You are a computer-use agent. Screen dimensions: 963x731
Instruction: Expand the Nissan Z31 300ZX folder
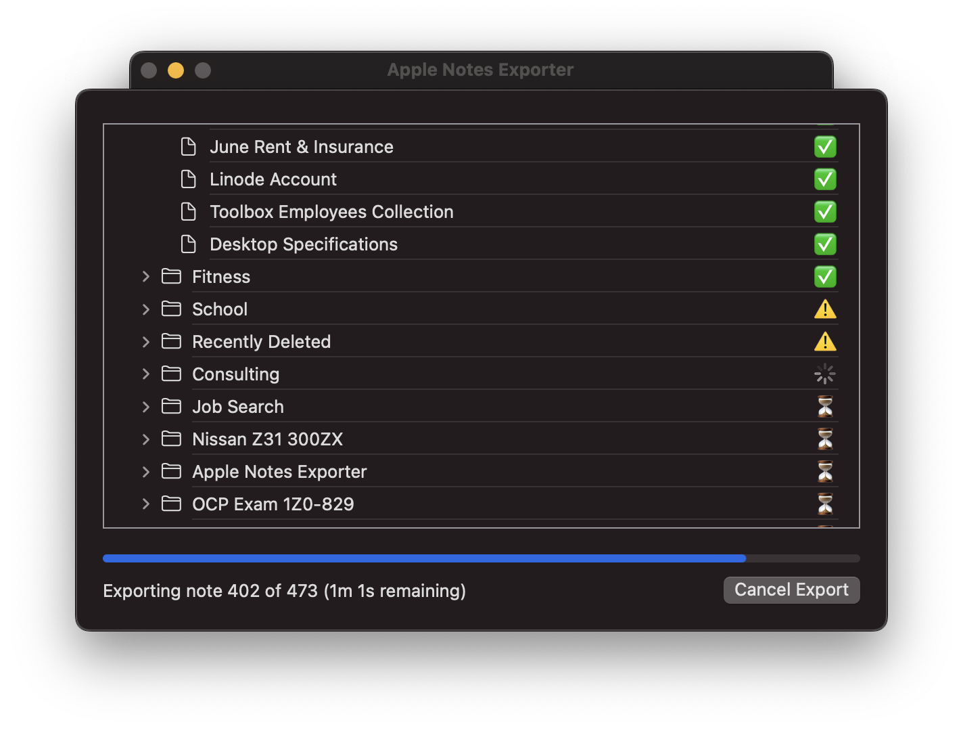tap(145, 439)
